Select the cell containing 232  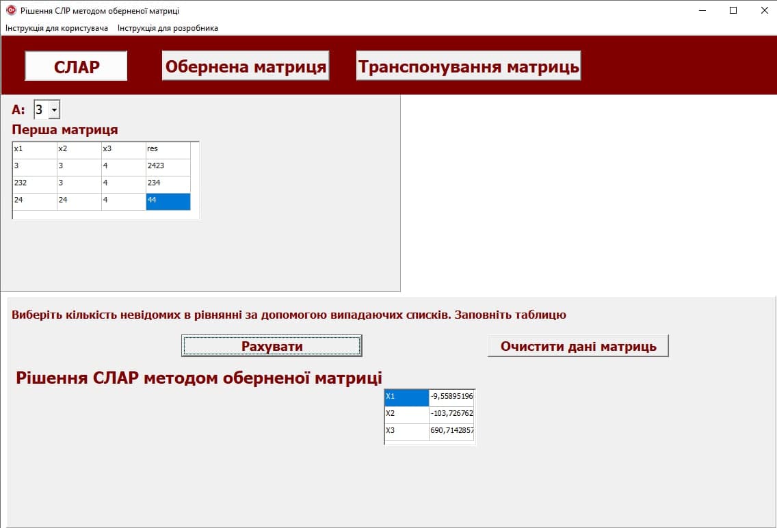[x=35, y=184]
